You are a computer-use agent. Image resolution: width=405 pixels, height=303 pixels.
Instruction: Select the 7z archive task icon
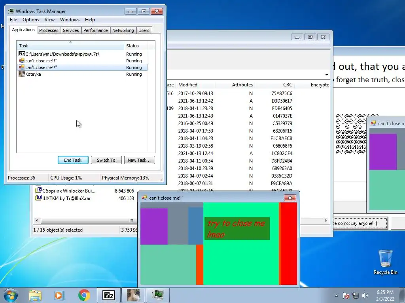pos(22,54)
